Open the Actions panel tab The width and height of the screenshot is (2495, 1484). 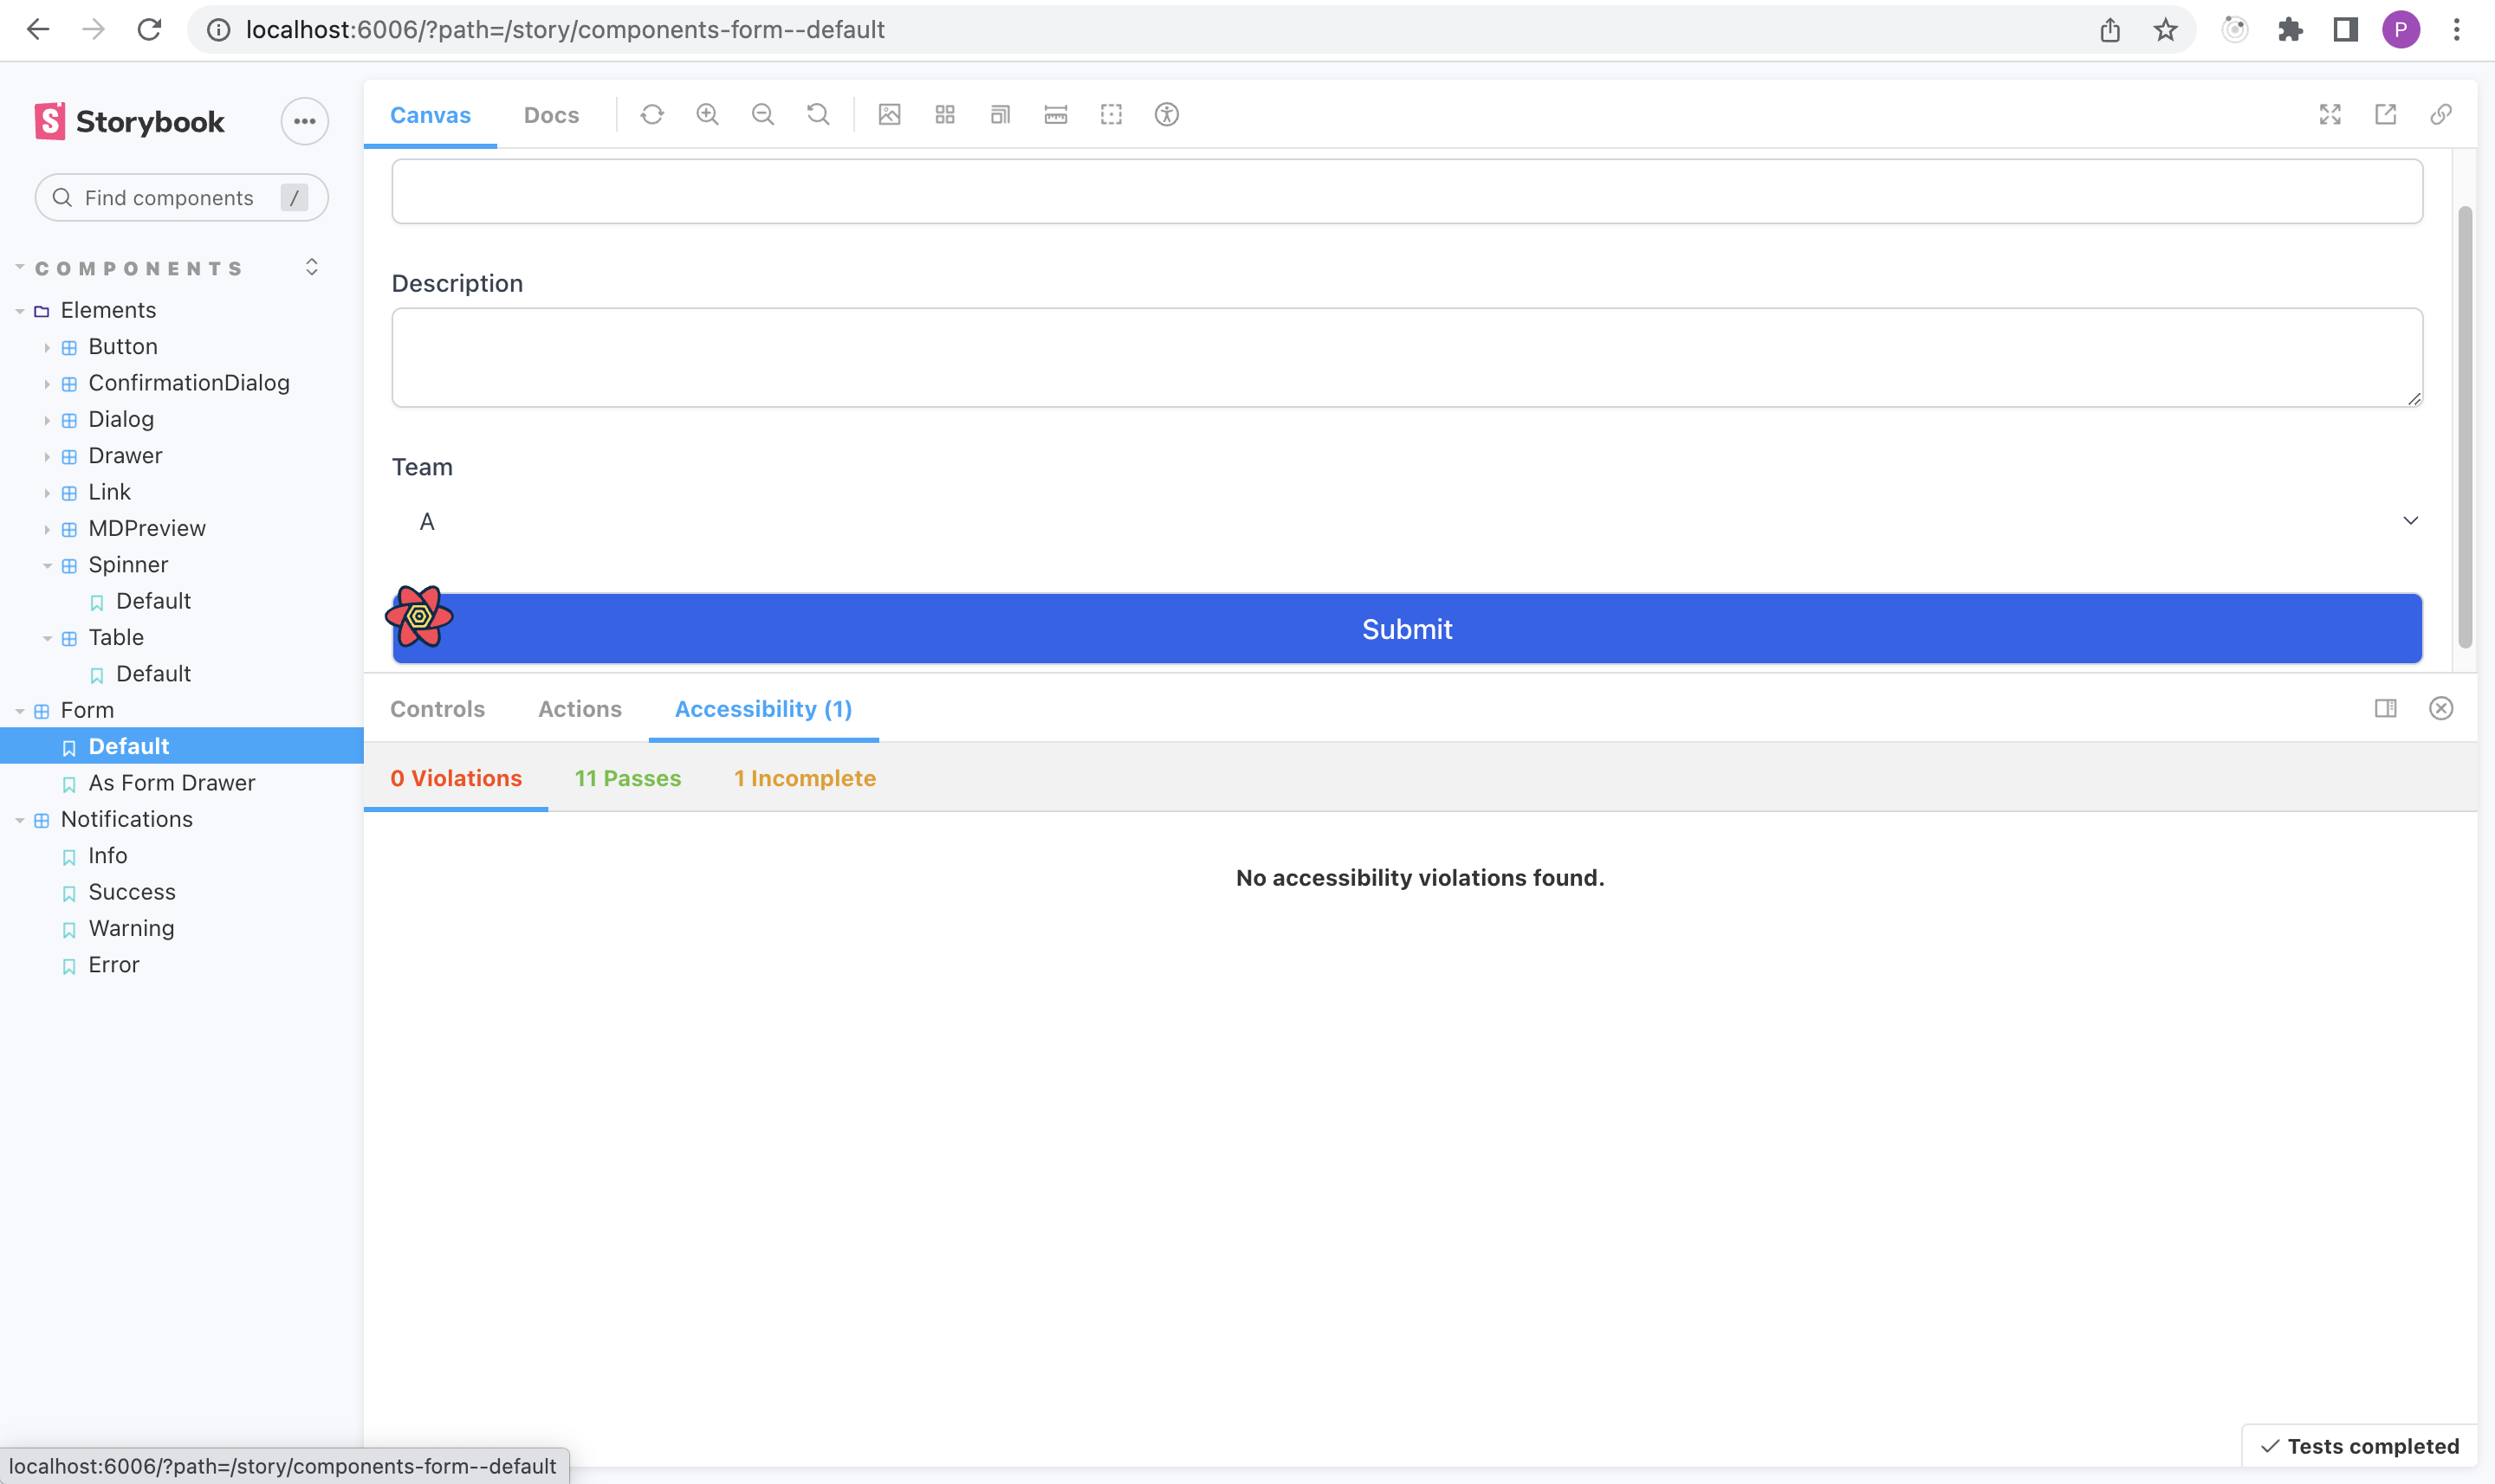(578, 709)
